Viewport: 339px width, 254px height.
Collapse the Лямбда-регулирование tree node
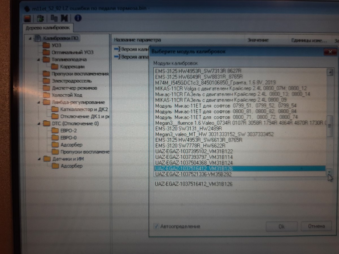coord(39,102)
